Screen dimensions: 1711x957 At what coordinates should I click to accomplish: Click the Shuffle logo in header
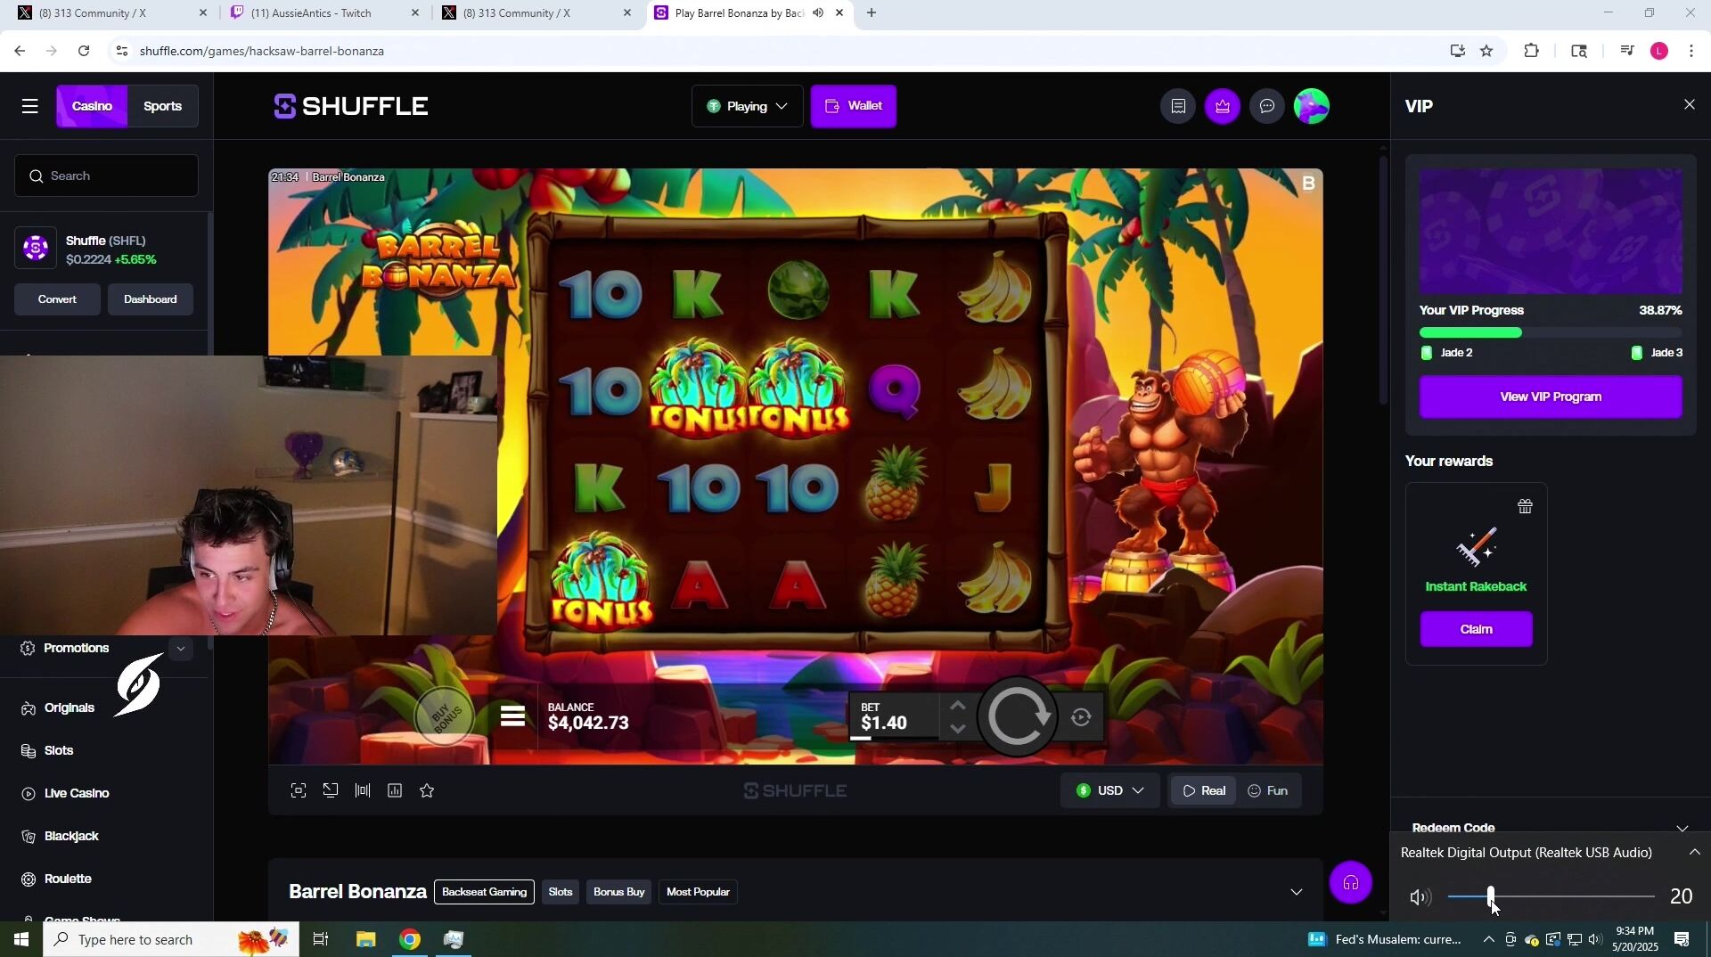pos(351,107)
